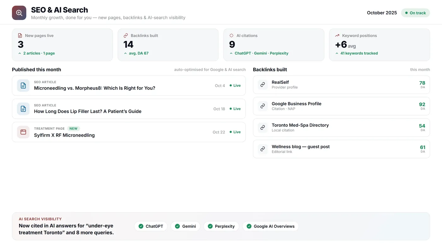Click the Keyword positions trend arrow icon
Viewport: 442px width, 245px height.
tap(337, 36)
